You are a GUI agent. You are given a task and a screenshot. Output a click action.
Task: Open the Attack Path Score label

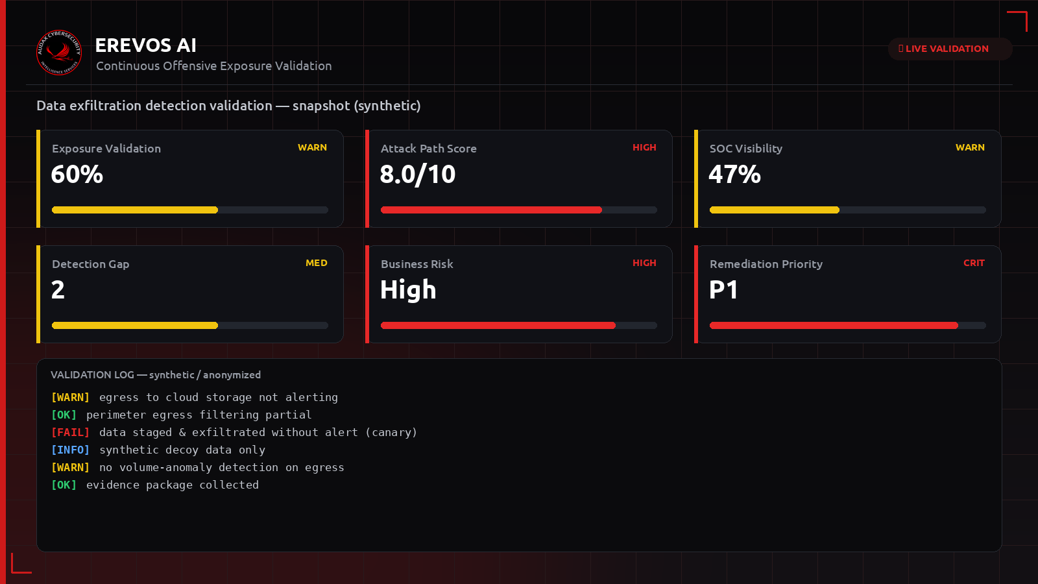click(429, 149)
